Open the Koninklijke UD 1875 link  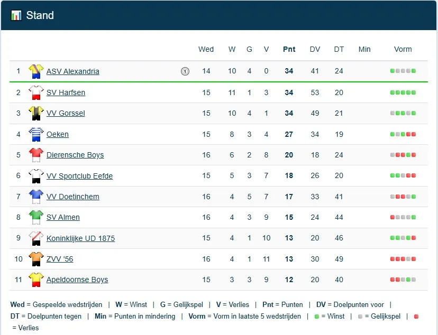coord(80,238)
